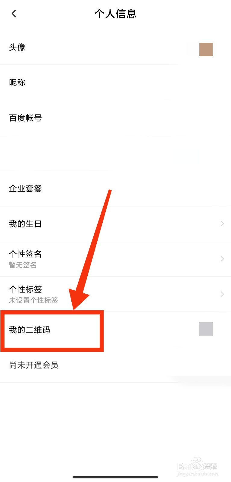Screen dimensions: 231x482
Task: Expand the 个性标签 chevron
Action: point(222,294)
